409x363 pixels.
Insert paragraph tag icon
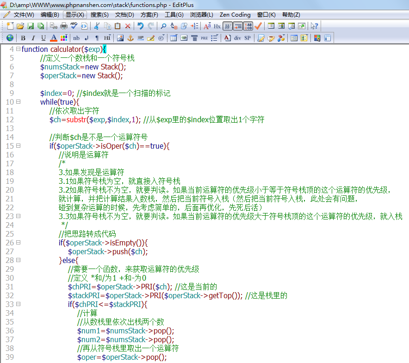click(x=97, y=38)
